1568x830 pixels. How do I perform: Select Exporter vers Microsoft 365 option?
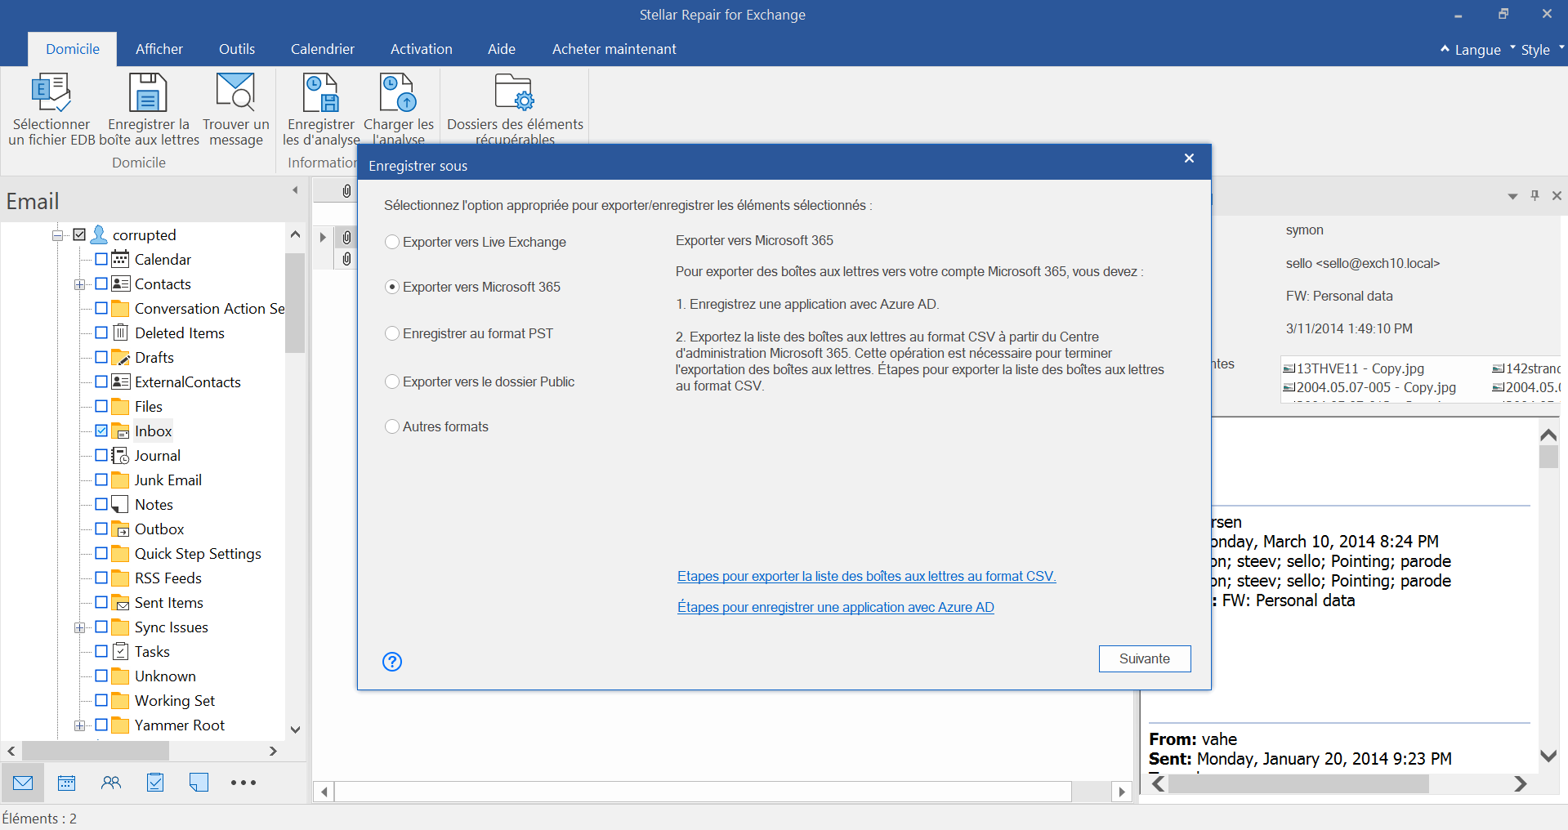tap(392, 287)
